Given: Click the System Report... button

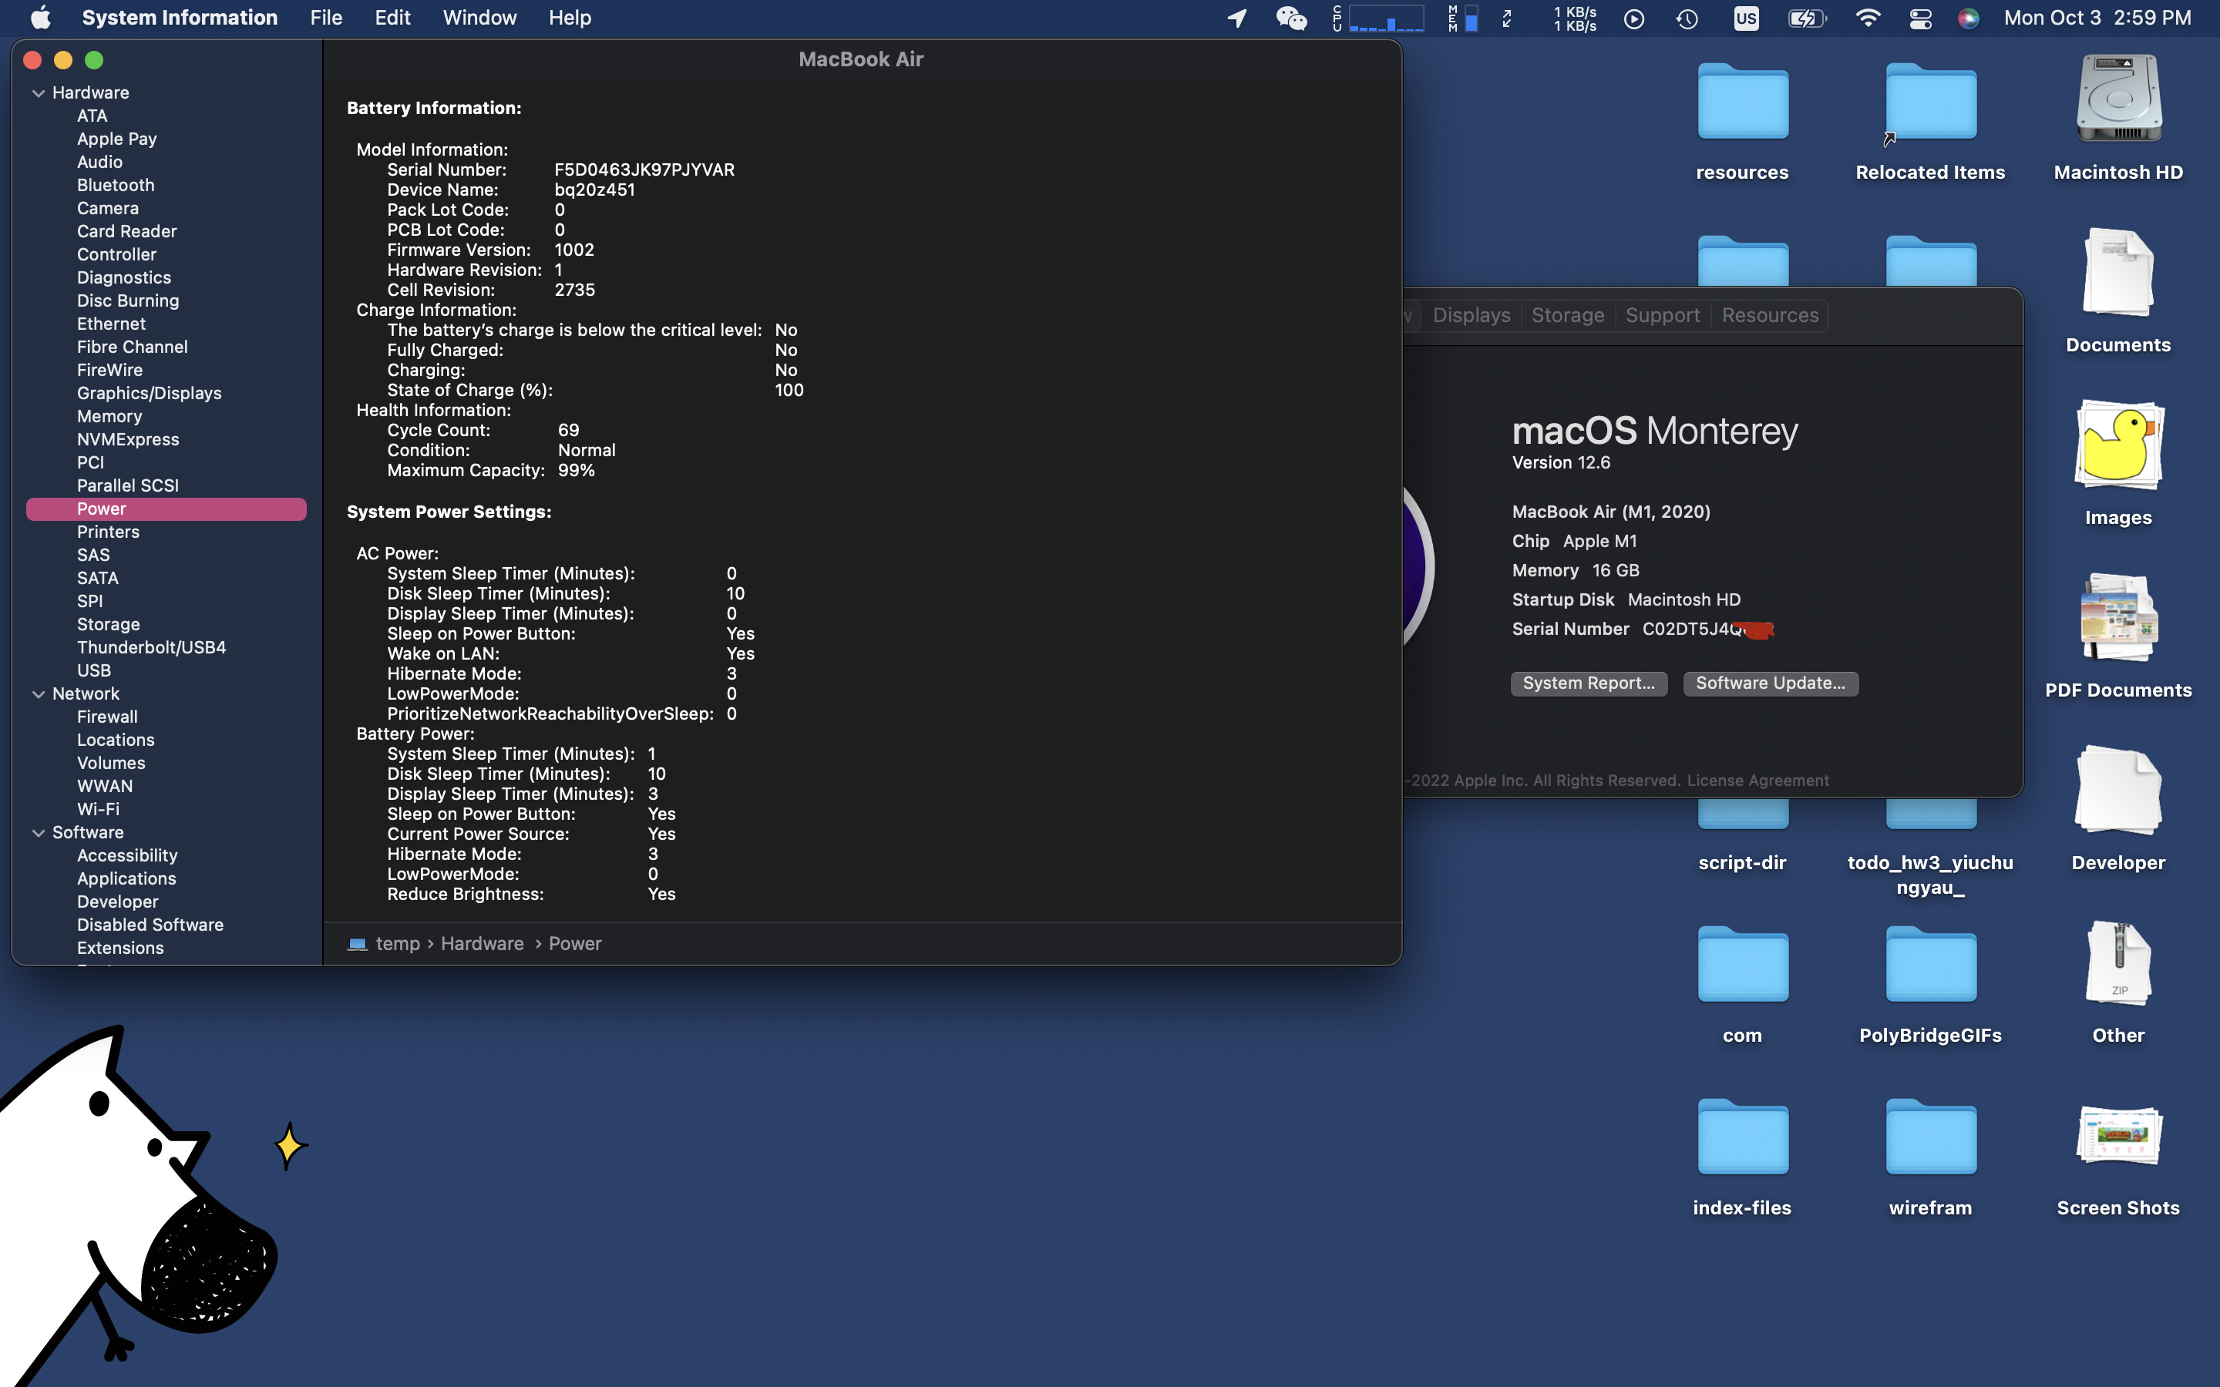Looking at the screenshot, I should coord(1588,683).
